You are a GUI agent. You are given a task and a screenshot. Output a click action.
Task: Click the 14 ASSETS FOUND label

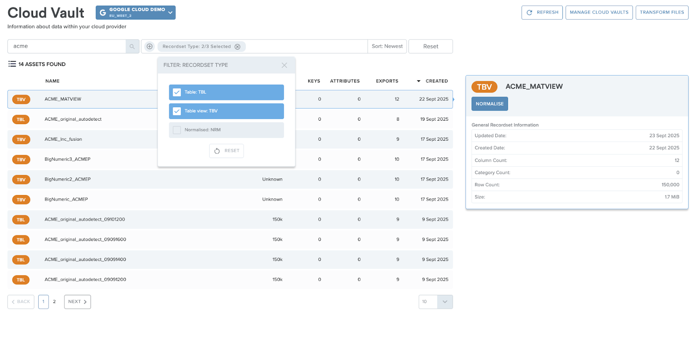(x=42, y=64)
